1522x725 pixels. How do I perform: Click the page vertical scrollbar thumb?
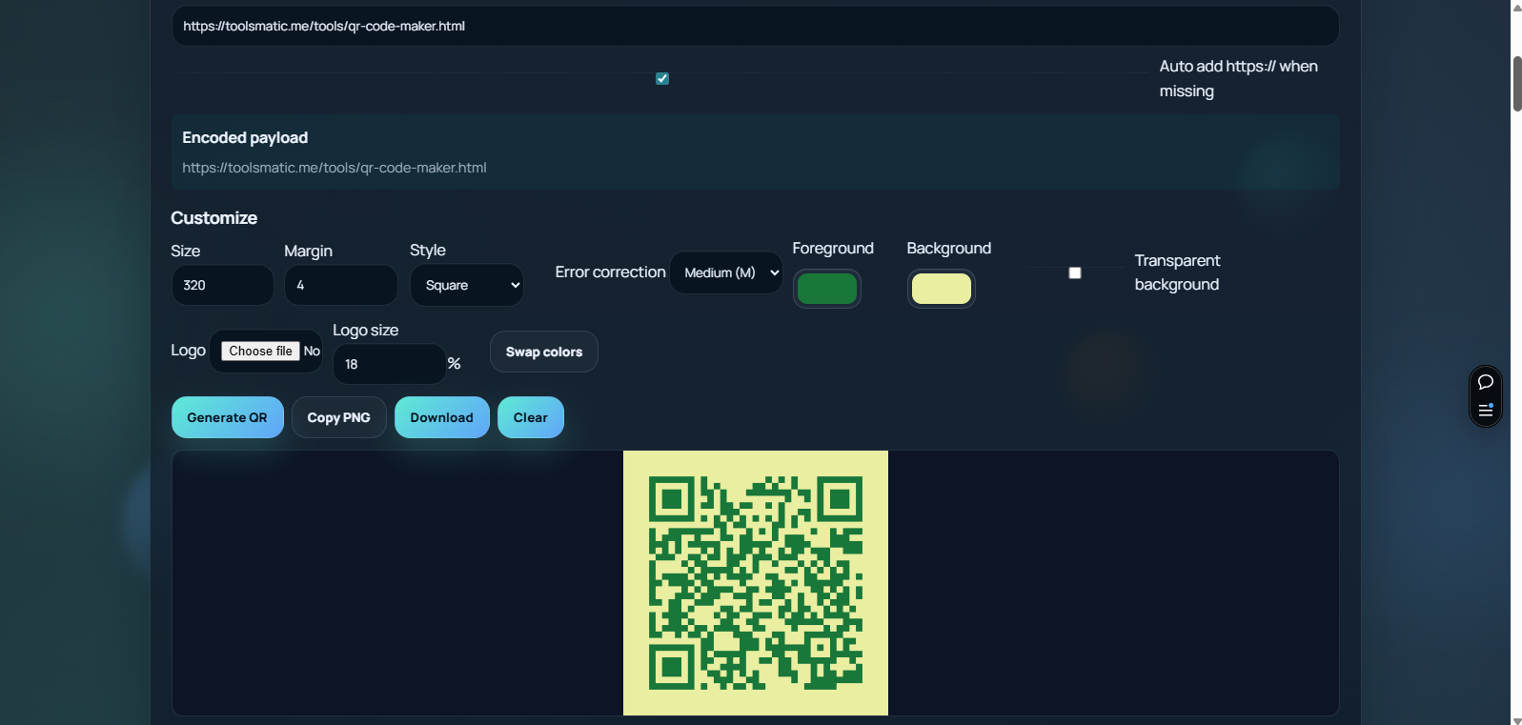[x=1517, y=84]
